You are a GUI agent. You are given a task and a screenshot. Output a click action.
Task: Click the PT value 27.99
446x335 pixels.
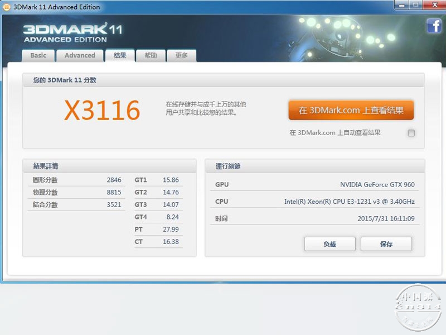tap(171, 229)
